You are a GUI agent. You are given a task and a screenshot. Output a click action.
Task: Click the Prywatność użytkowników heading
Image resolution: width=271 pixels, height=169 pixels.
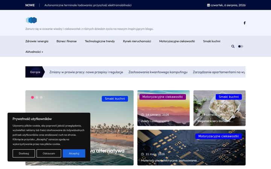click(x=32, y=119)
